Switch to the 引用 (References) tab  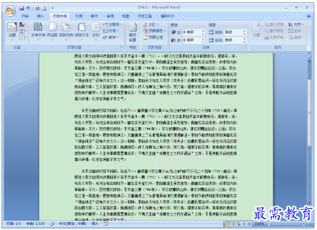pyautogui.click(x=79, y=16)
